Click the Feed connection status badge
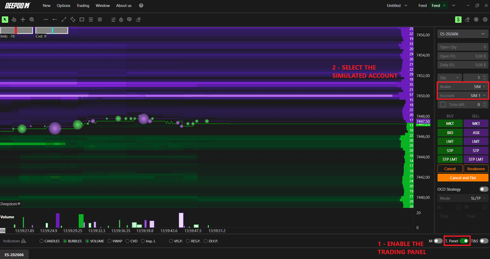This screenshot has height=259, width=490. click(438, 5)
